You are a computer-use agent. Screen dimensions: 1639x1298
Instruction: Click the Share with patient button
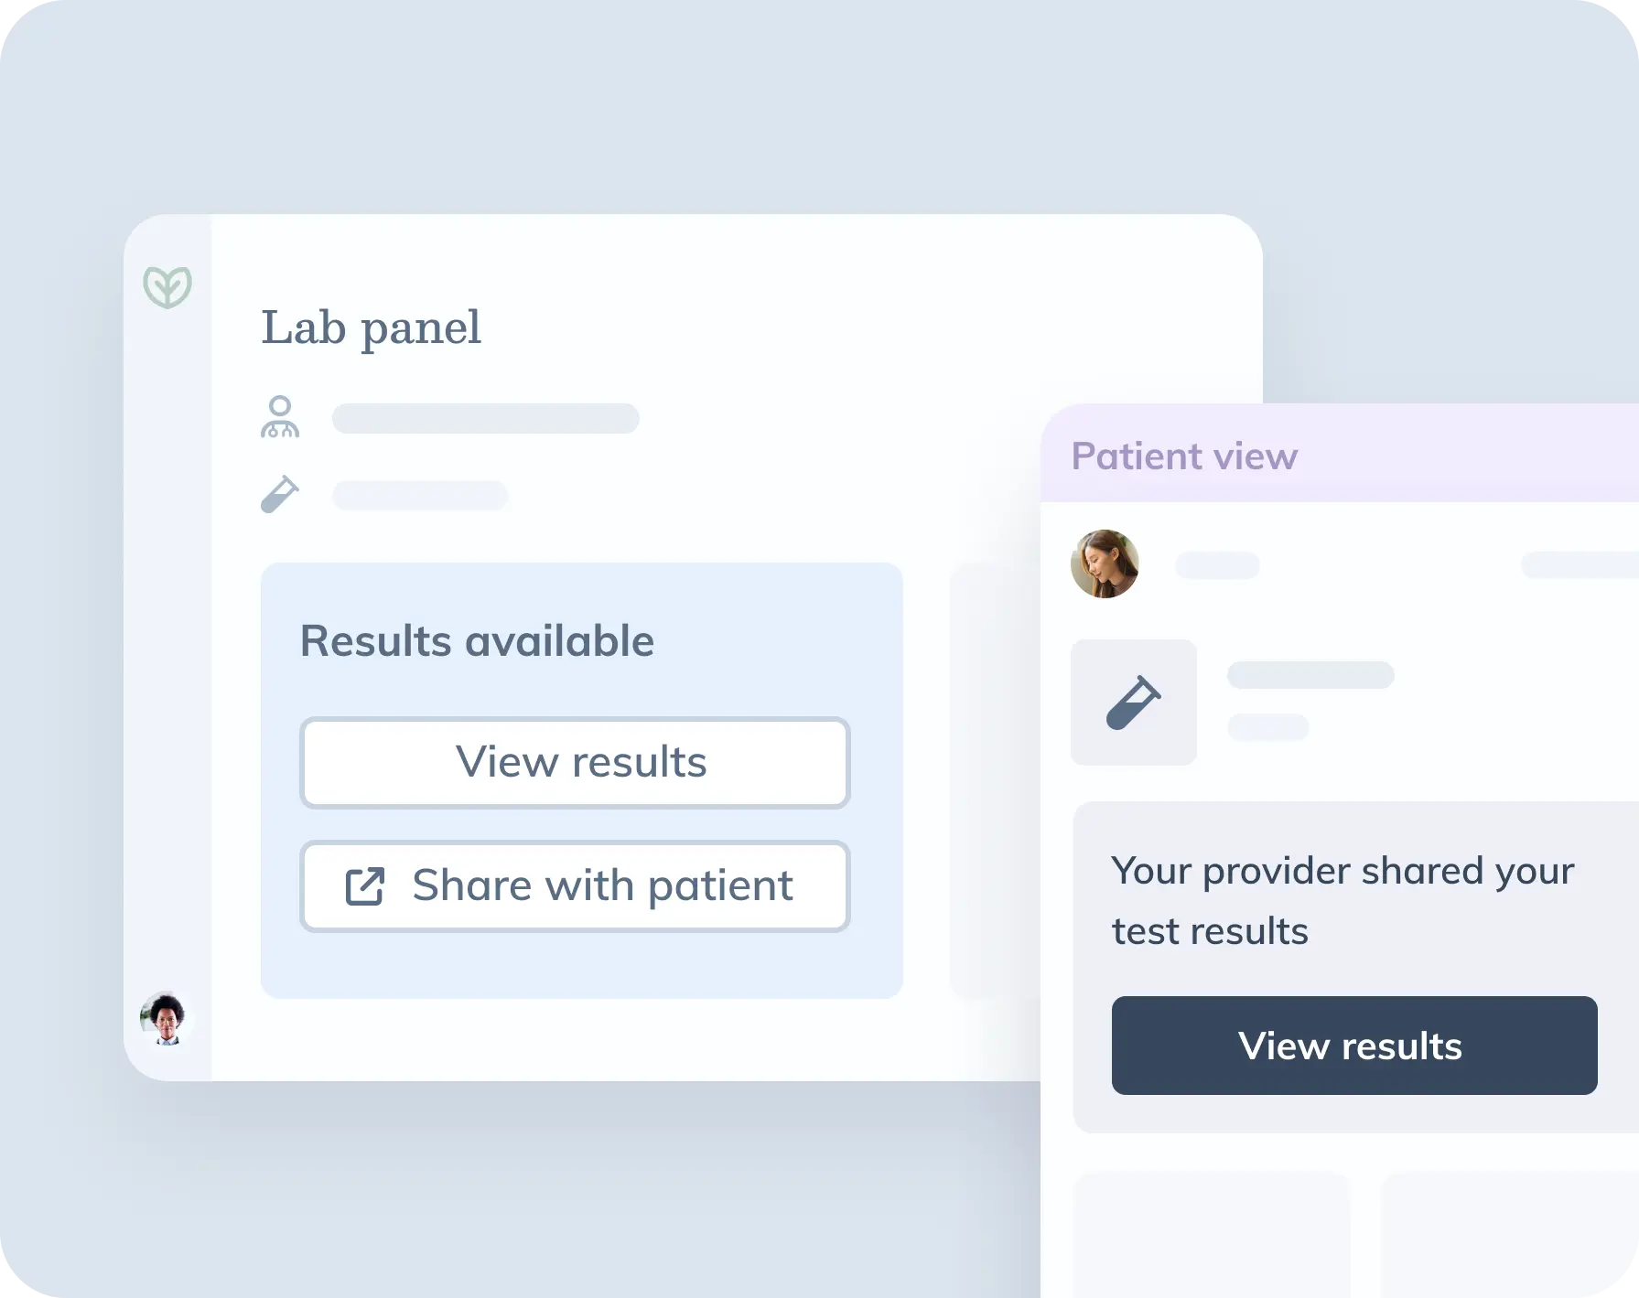pos(575,886)
